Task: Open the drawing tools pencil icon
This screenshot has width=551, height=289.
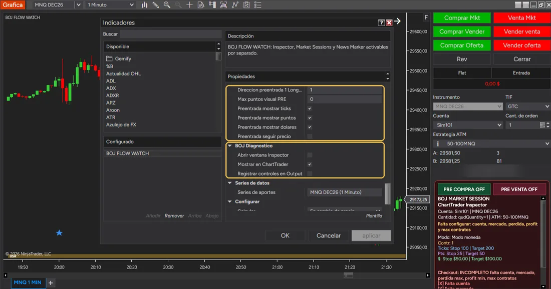Action: point(156,5)
